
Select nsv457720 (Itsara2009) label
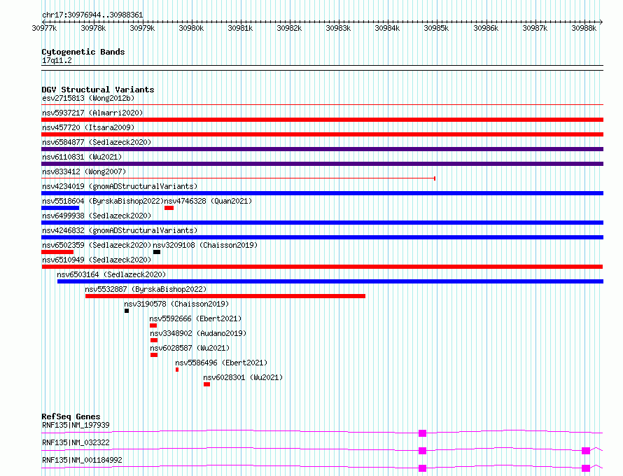[x=88, y=127]
